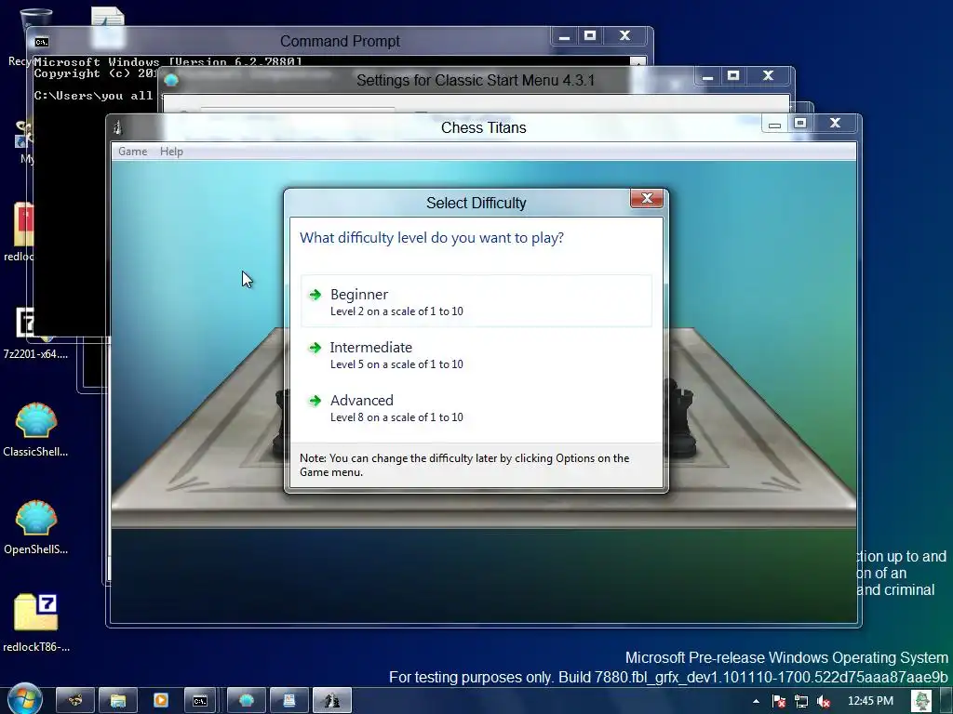Click the Command Prompt title bar icon
The width and height of the screenshot is (953, 714).
(41, 42)
